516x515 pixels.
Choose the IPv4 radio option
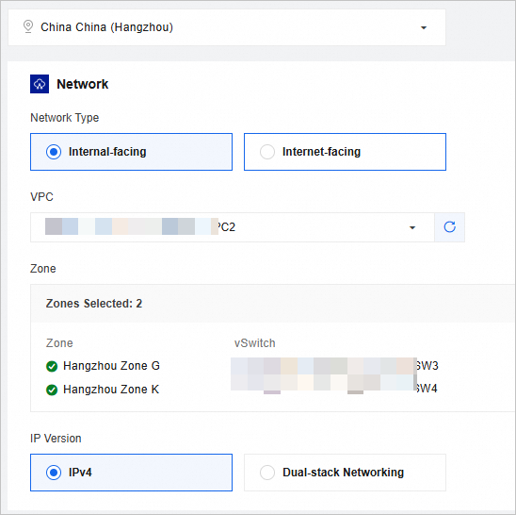click(54, 473)
